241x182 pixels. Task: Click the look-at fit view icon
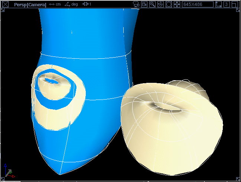pyautogui.click(x=169, y=4)
